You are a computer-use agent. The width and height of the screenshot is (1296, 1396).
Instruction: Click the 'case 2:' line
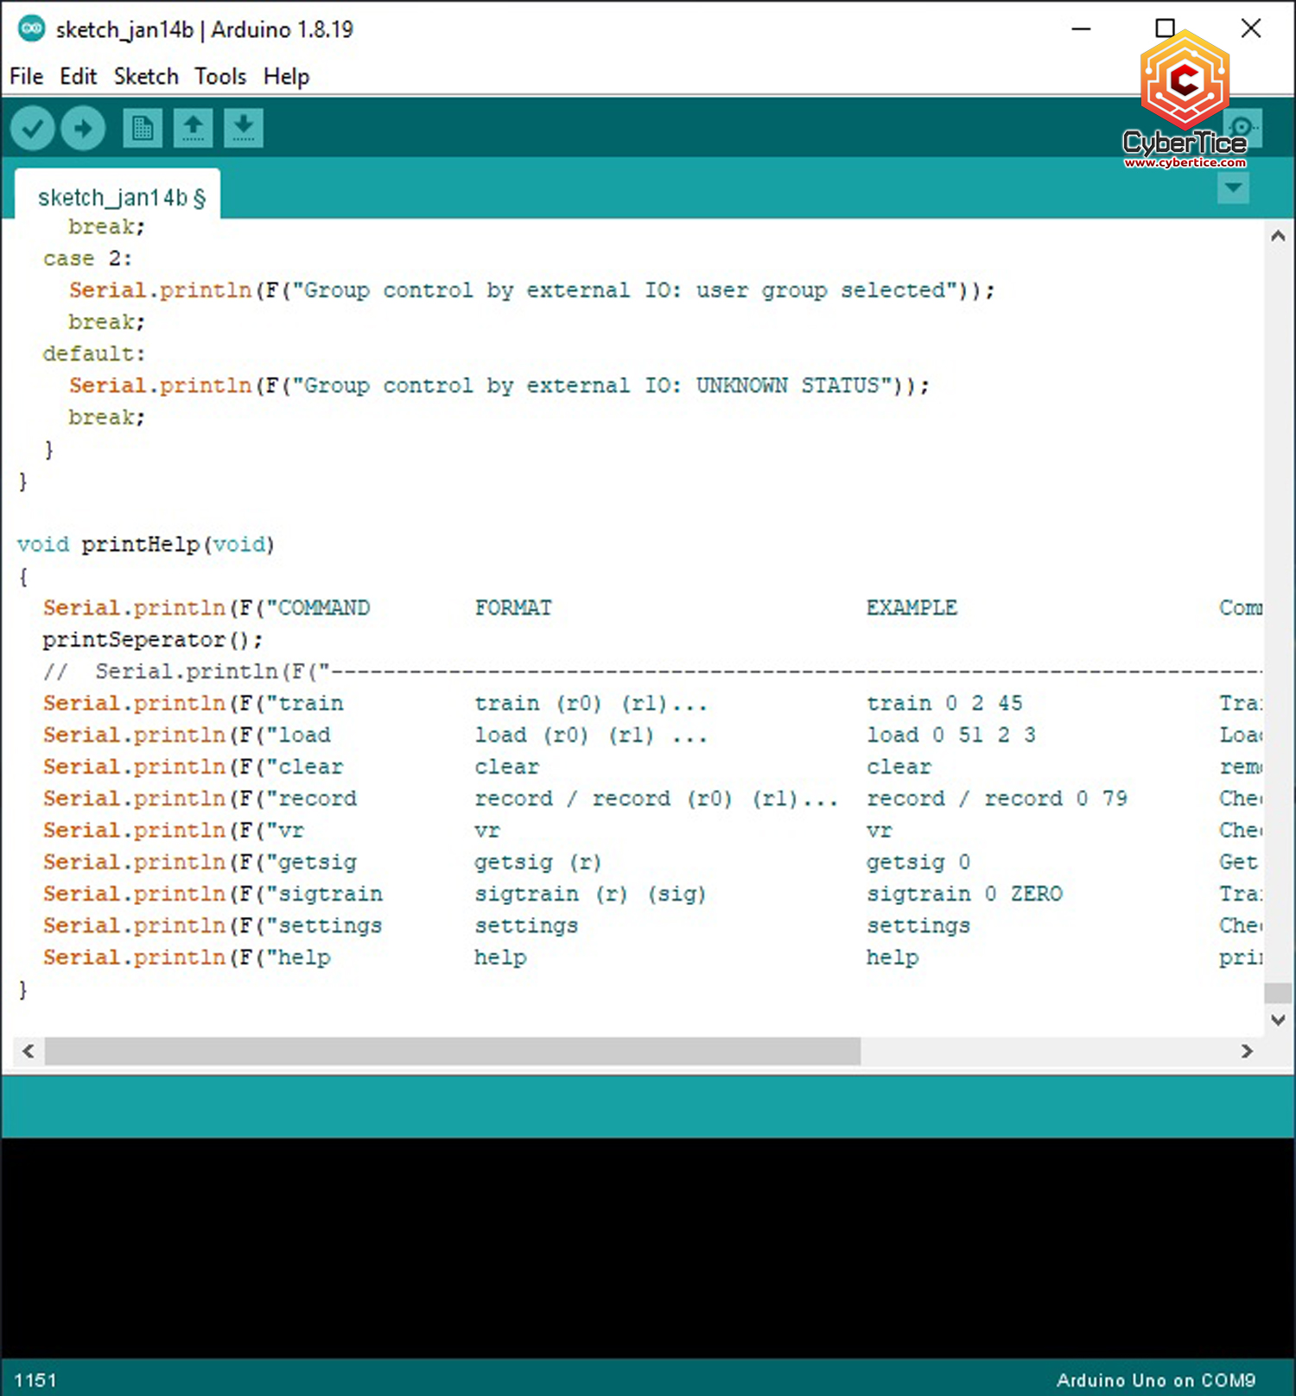click(87, 258)
